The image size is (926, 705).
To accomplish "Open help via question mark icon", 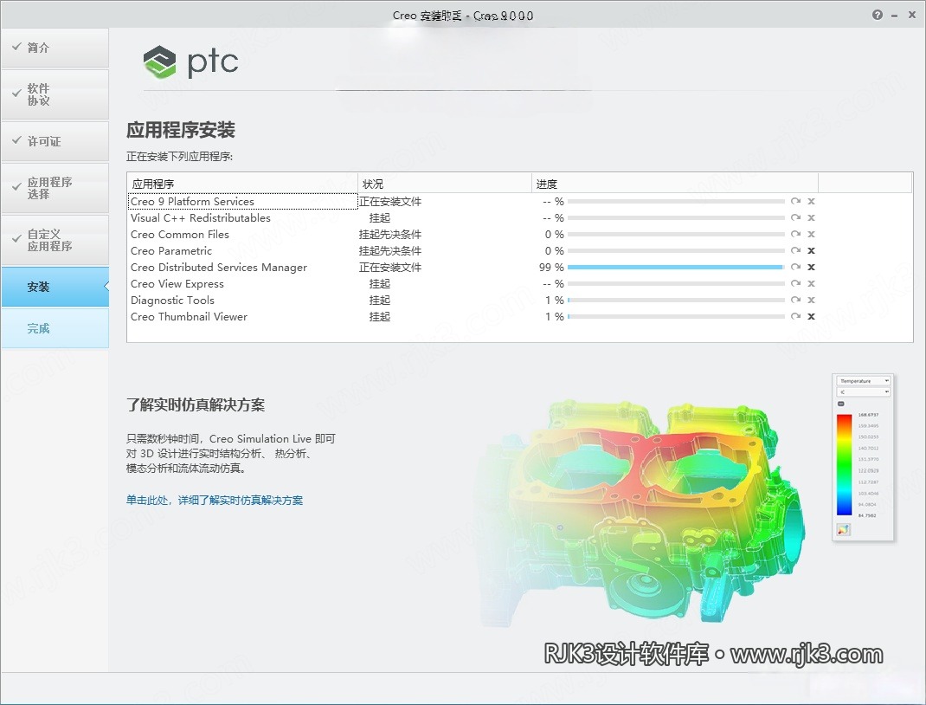I will pyautogui.click(x=878, y=16).
